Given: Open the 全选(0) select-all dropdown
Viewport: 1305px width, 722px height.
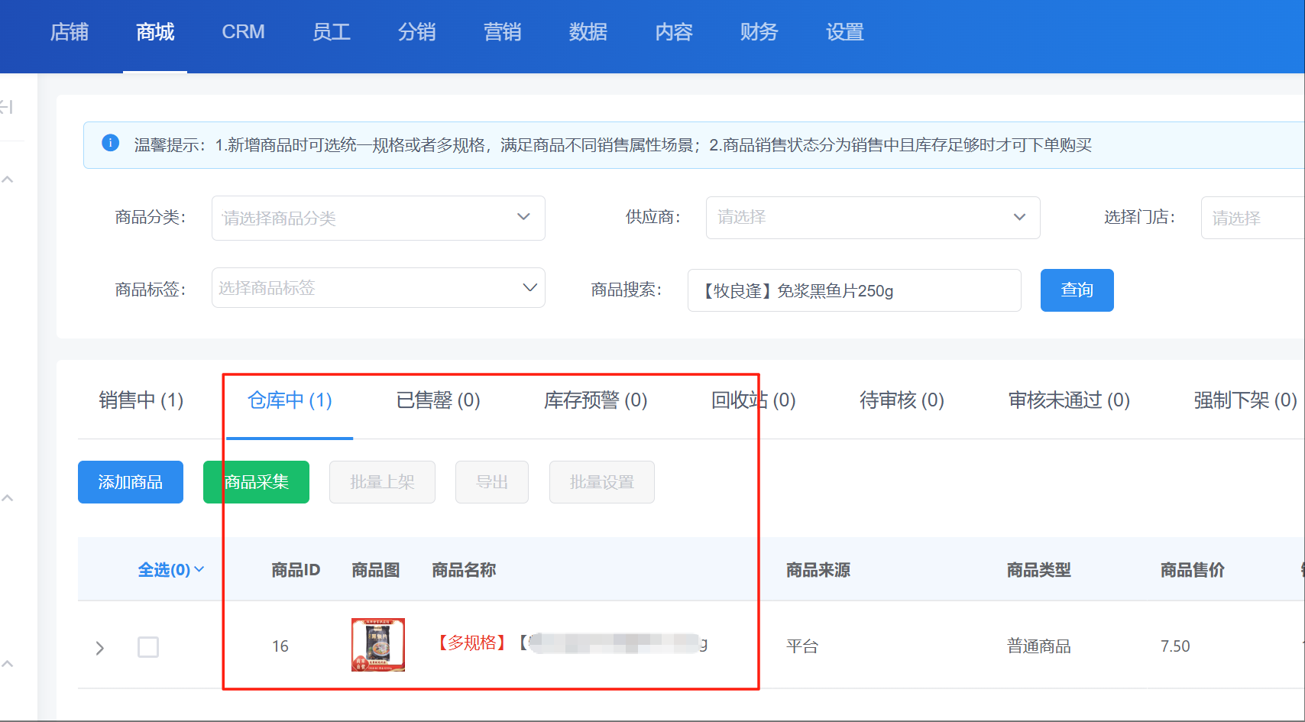Looking at the screenshot, I should [171, 570].
